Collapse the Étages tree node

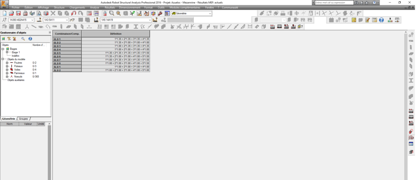pos(3,49)
